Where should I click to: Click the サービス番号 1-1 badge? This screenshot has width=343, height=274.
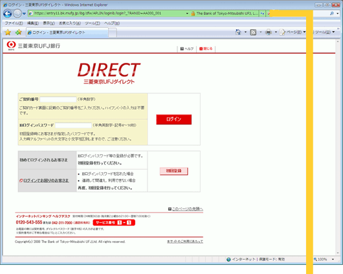pyautogui.click(x=114, y=223)
